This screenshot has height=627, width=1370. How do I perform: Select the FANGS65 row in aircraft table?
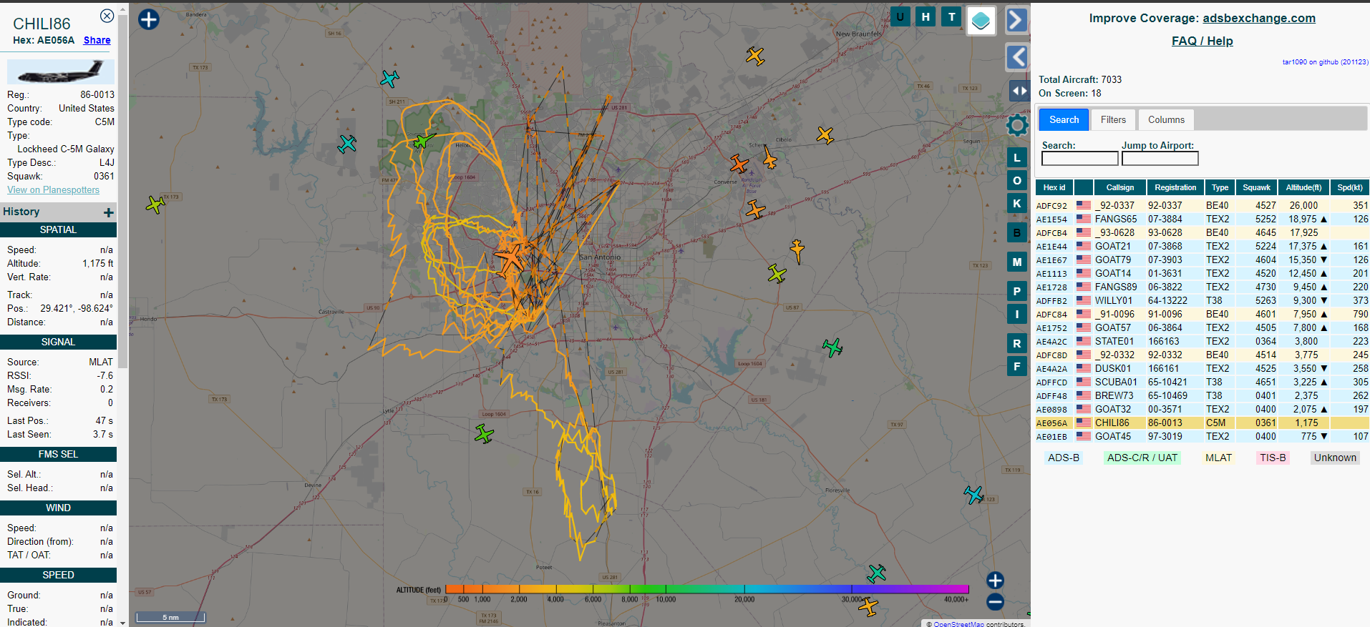click(1203, 219)
